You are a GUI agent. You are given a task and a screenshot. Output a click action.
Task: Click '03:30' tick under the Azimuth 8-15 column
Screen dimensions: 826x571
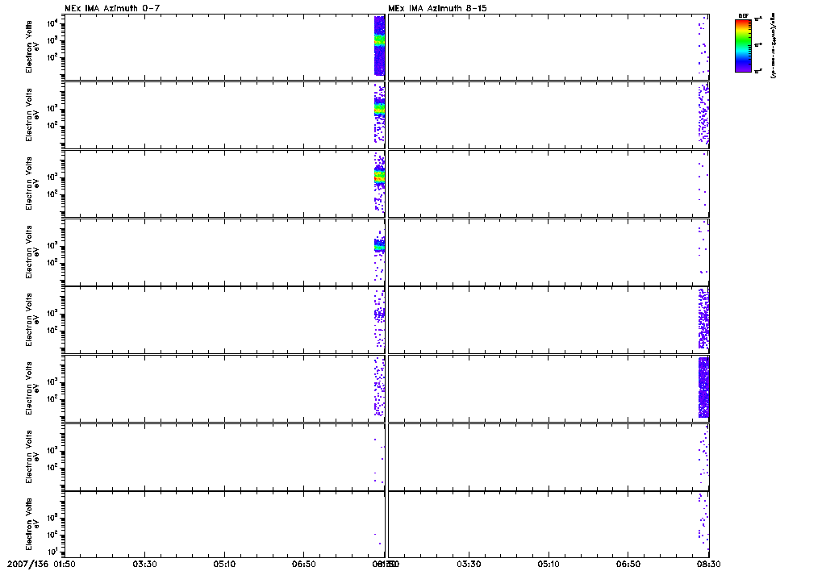pos(469,565)
